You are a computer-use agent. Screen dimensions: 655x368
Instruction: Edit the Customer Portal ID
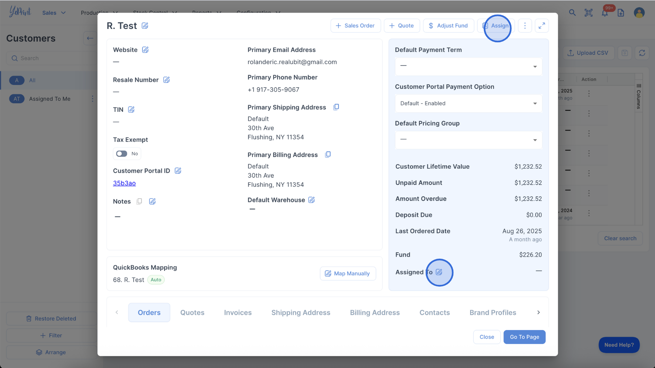178,171
